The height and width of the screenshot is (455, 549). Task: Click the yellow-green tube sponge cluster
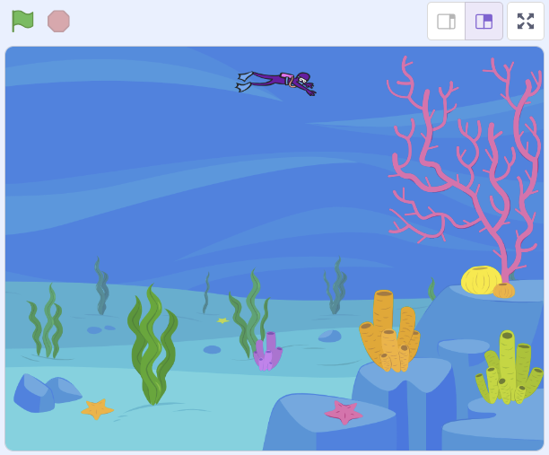(508, 371)
